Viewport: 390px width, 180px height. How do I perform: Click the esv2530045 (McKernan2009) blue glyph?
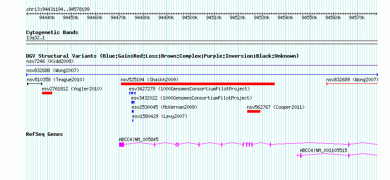133,111
